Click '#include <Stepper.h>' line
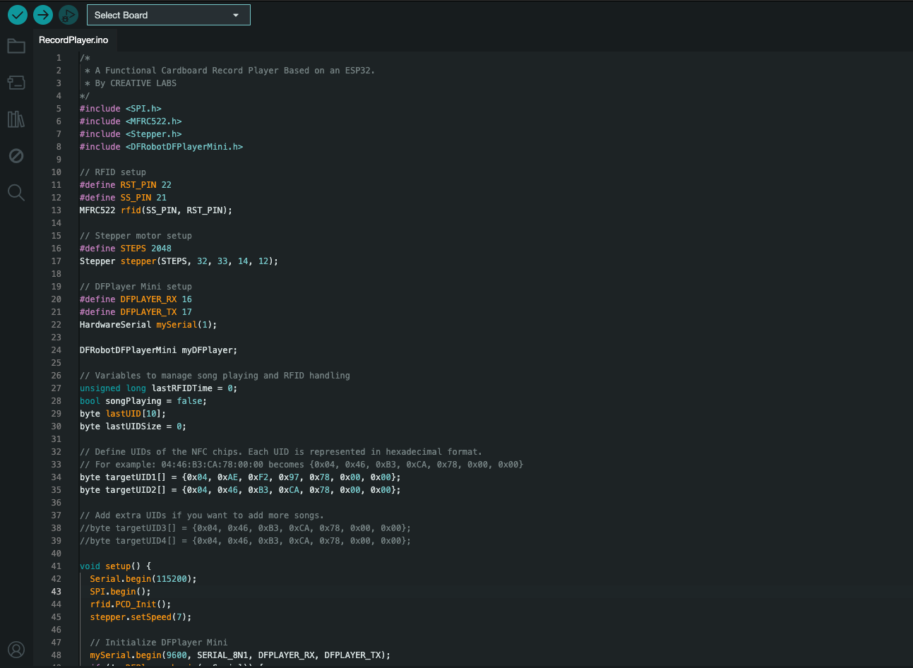Image resolution: width=913 pixels, height=668 pixels. coord(131,134)
